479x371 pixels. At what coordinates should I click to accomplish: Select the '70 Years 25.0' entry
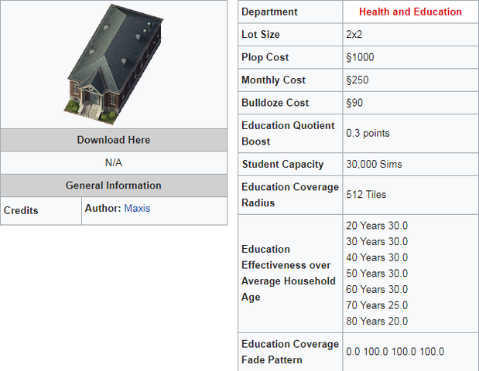pyautogui.click(x=377, y=305)
